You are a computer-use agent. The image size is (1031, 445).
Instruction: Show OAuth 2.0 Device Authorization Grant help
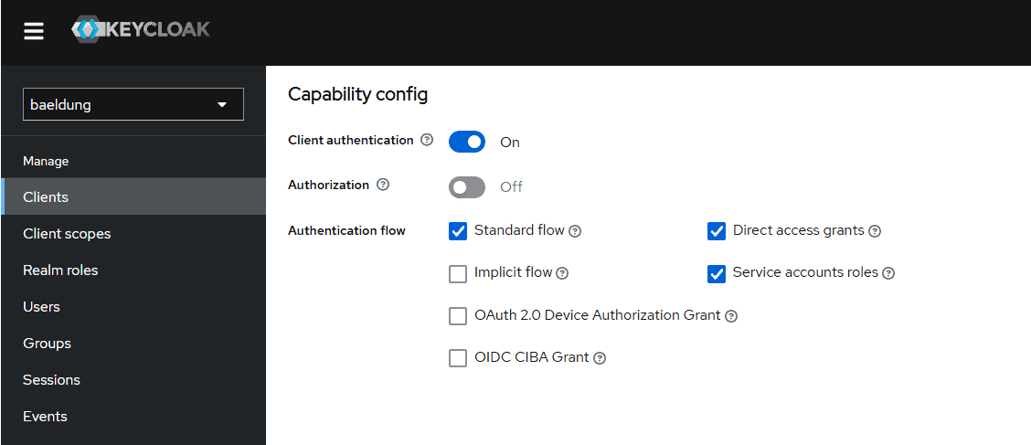(x=731, y=316)
